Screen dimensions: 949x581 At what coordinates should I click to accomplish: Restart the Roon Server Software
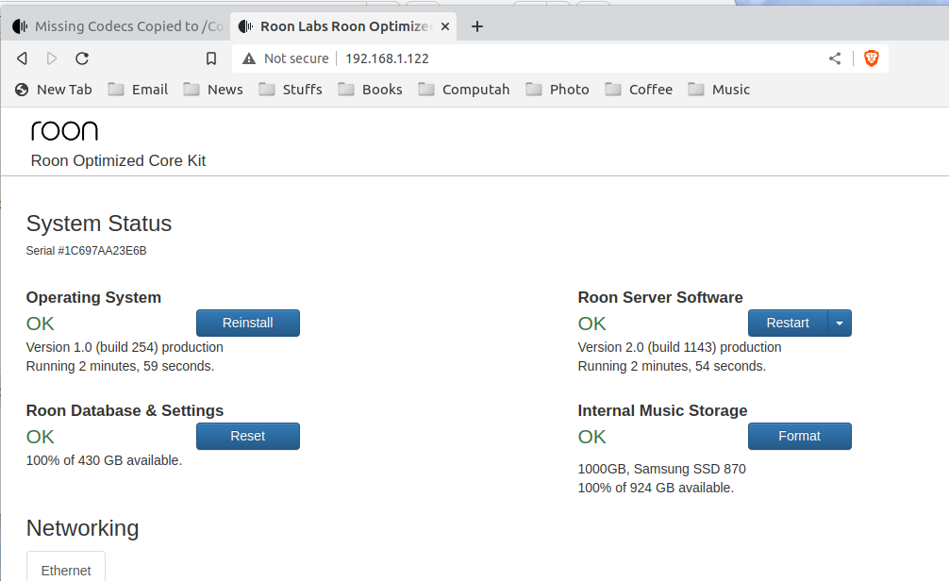787,323
